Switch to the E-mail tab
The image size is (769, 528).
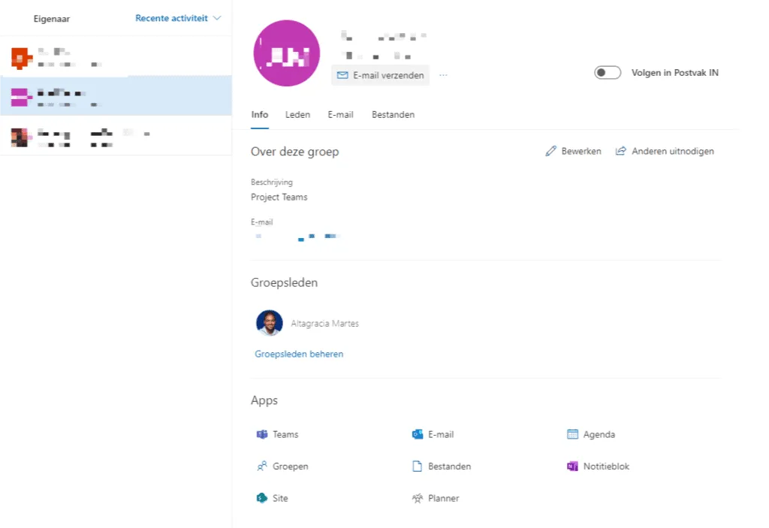click(340, 114)
